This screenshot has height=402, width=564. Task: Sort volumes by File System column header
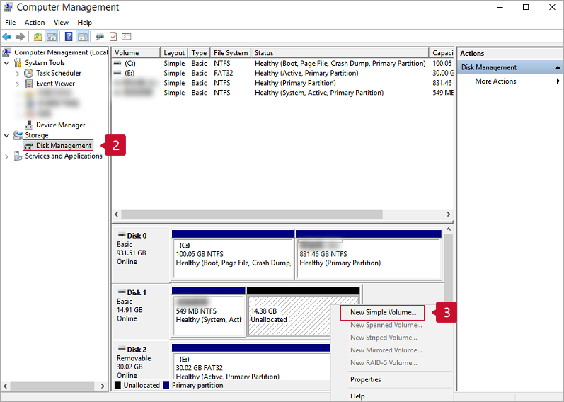click(x=231, y=53)
